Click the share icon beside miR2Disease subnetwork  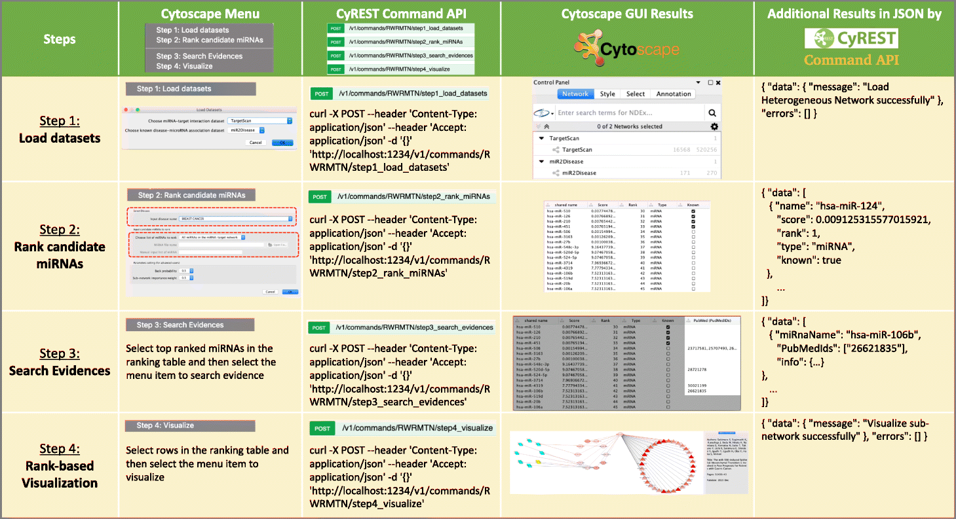pyautogui.click(x=556, y=173)
